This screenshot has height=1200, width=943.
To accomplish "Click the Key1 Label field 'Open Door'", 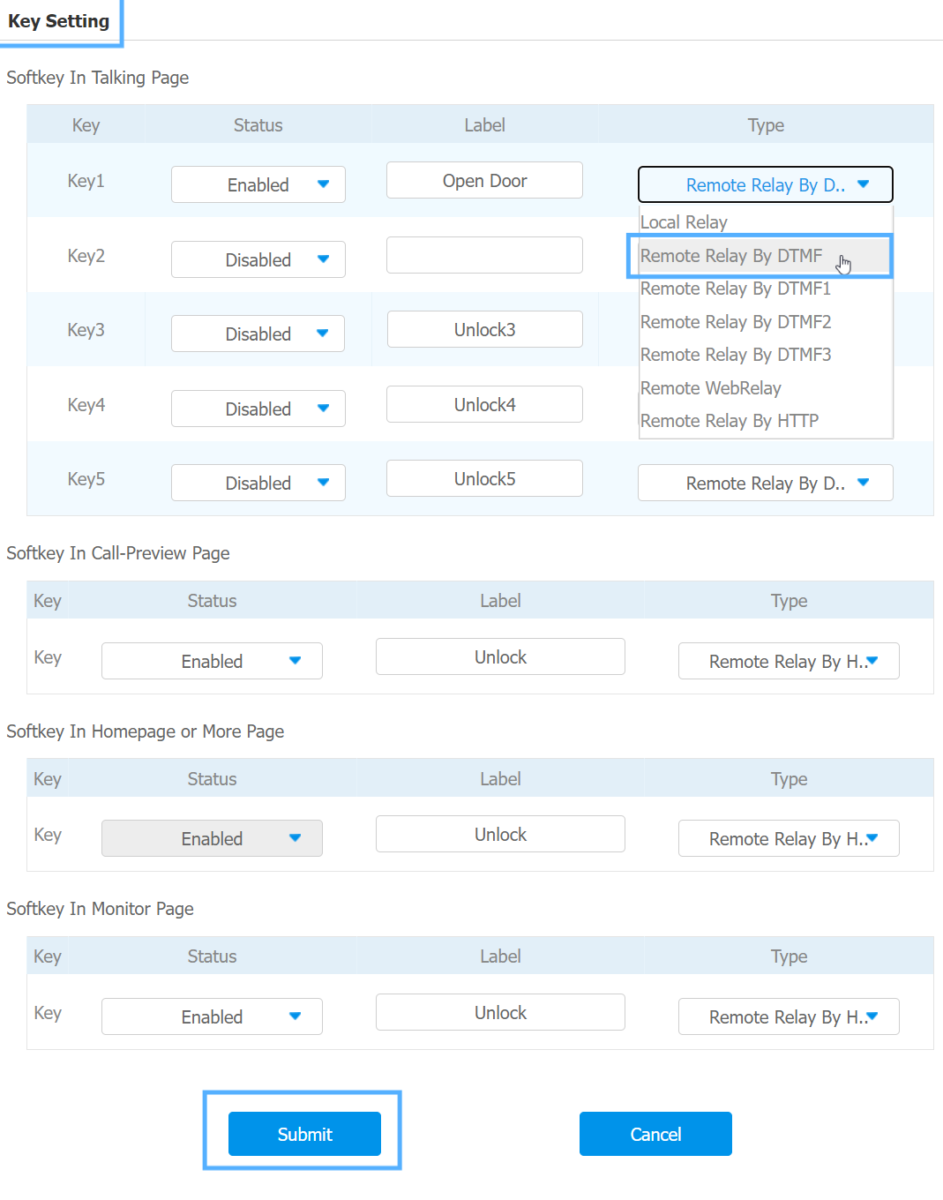I will point(484,180).
